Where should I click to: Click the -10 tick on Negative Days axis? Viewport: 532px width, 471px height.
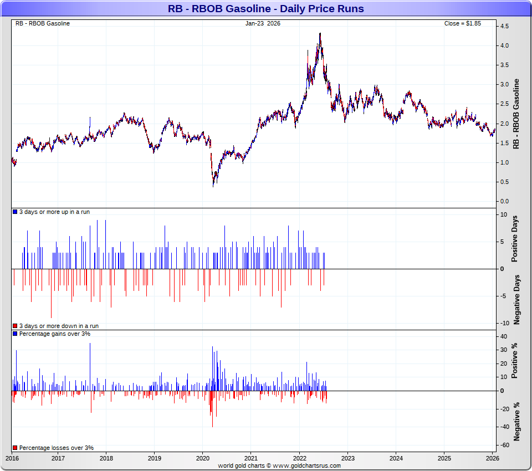point(504,323)
